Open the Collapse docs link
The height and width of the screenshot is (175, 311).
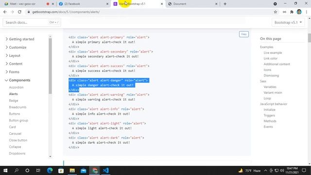tap(15, 147)
